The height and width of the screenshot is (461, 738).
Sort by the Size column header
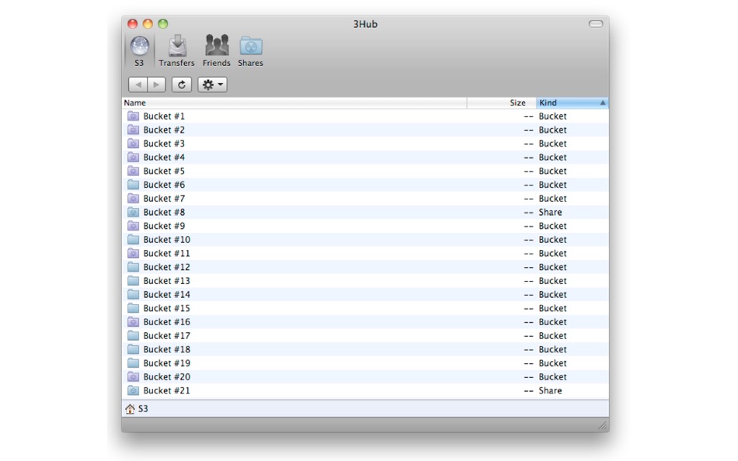pyautogui.click(x=501, y=102)
